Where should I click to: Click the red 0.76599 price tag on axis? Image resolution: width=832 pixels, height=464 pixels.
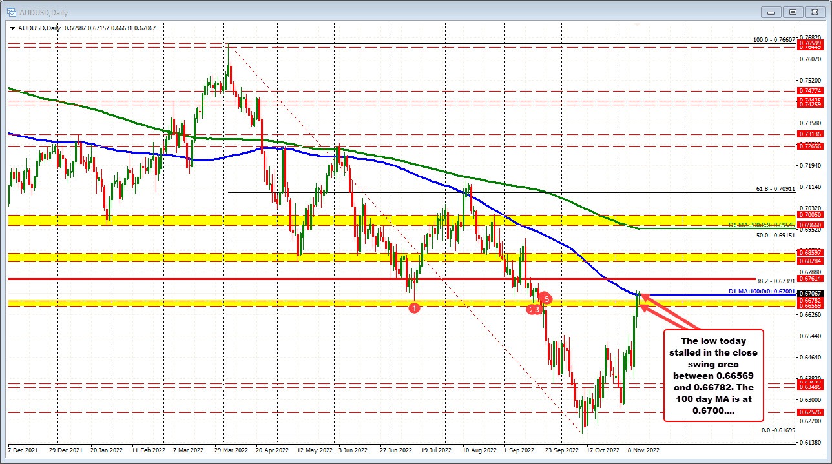tap(809, 44)
